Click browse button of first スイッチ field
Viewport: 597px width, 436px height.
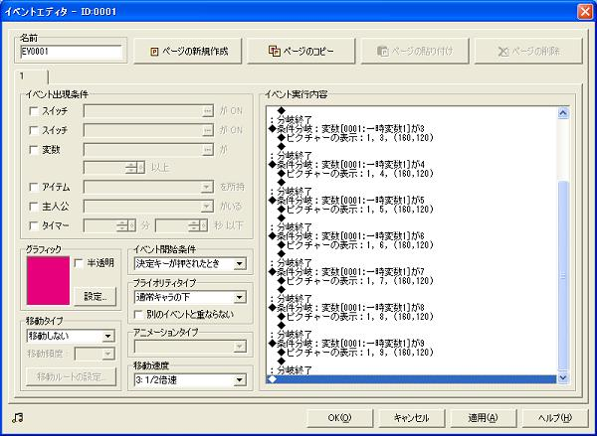pos(207,111)
